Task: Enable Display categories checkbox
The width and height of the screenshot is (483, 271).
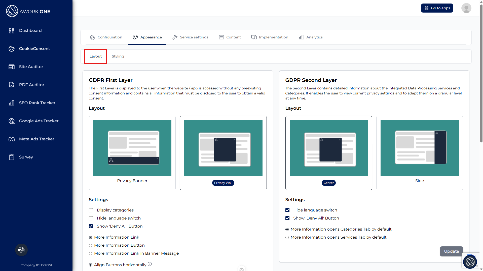Action: [91, 210]
